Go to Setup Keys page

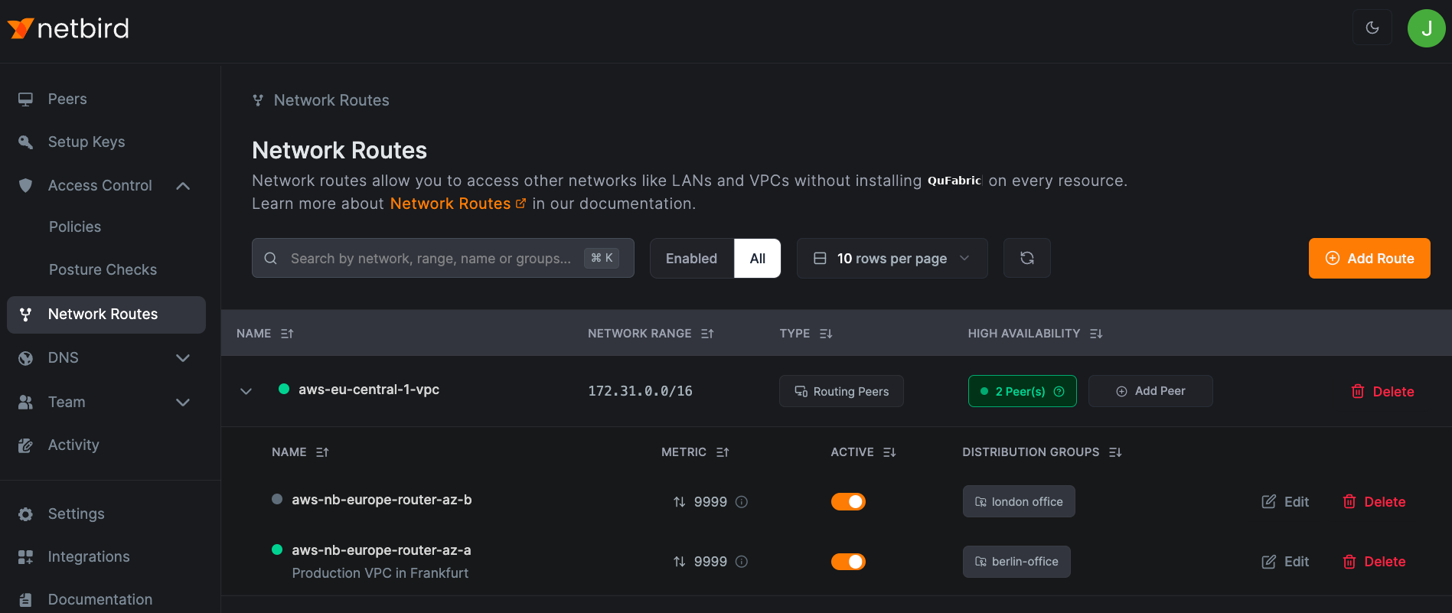(x=86, y=142)
